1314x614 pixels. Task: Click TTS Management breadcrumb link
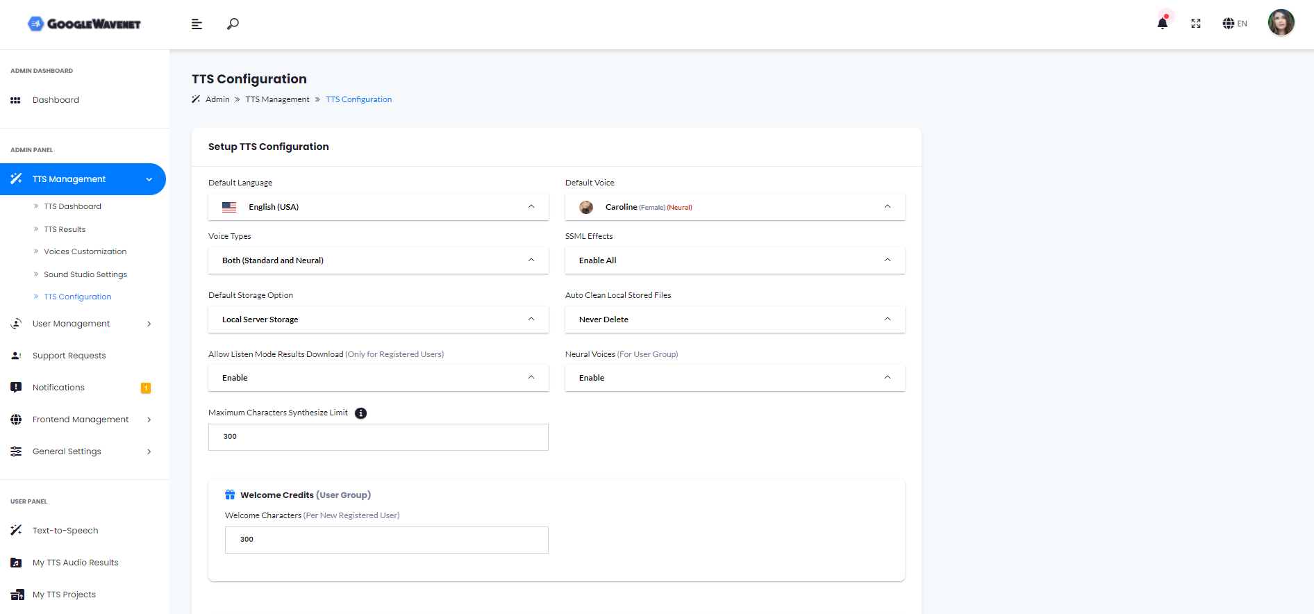pyautogui.click(x=277, y=99)
